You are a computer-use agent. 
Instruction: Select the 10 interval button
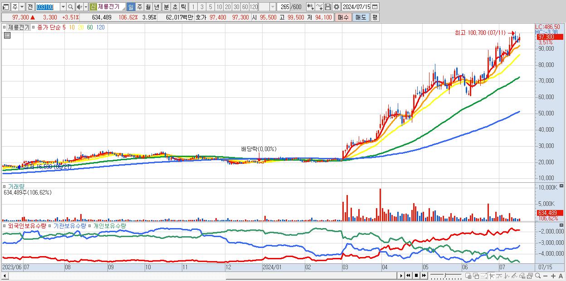(x=219, y=7)
